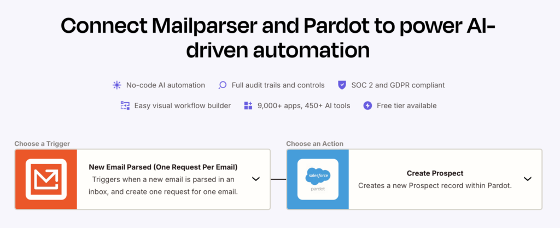This screenshot has width=560, height=228.
Task: Click the lightning bolt Free tier icon
Action: pos(367,106)
